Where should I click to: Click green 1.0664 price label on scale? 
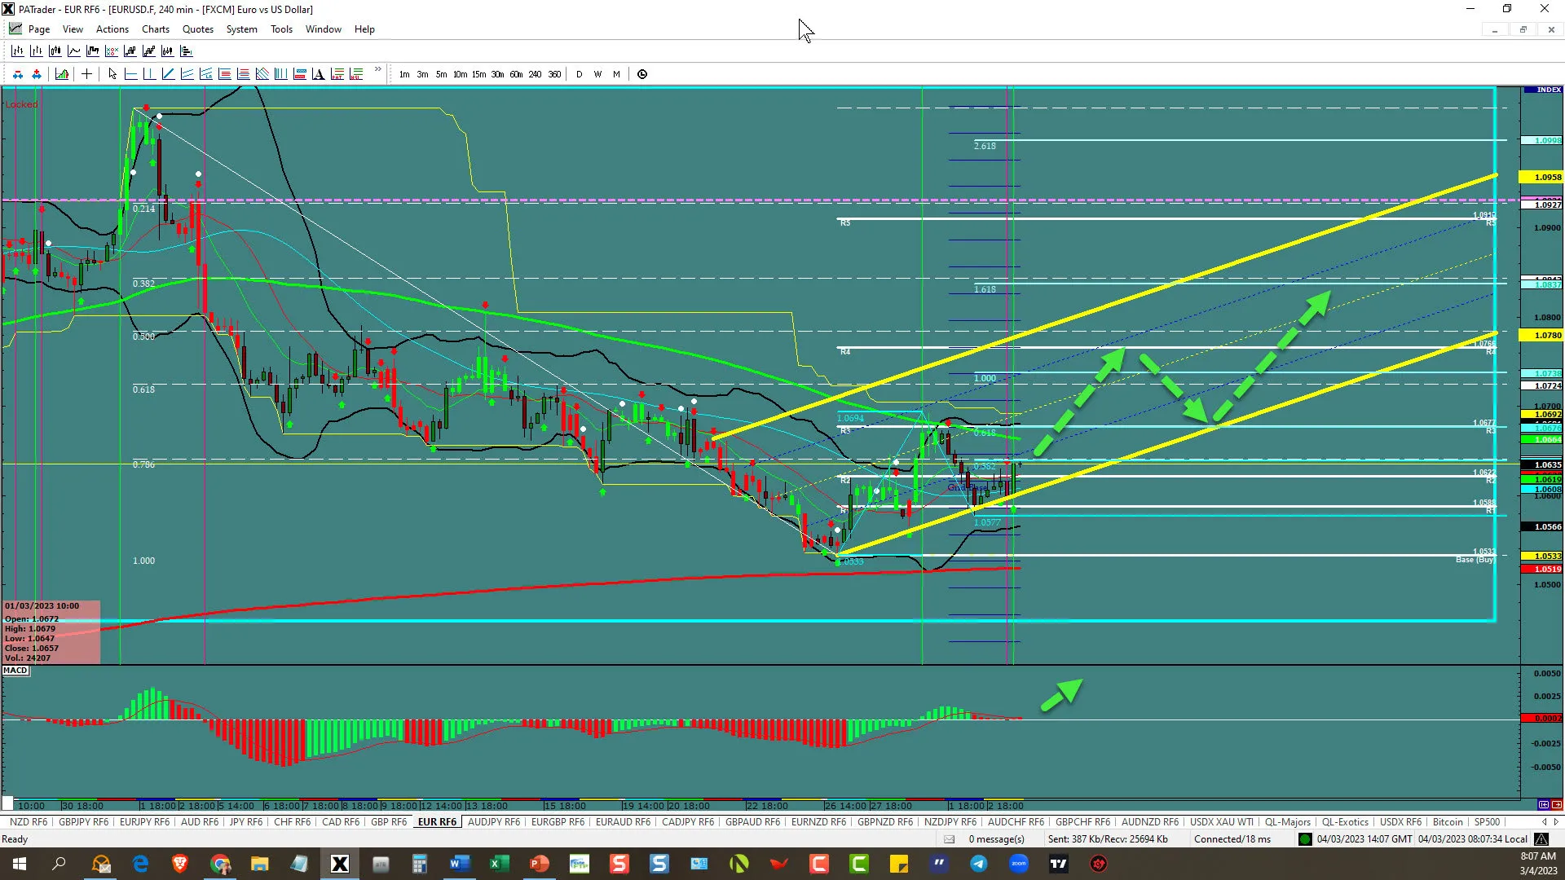tap(1541, 440)
